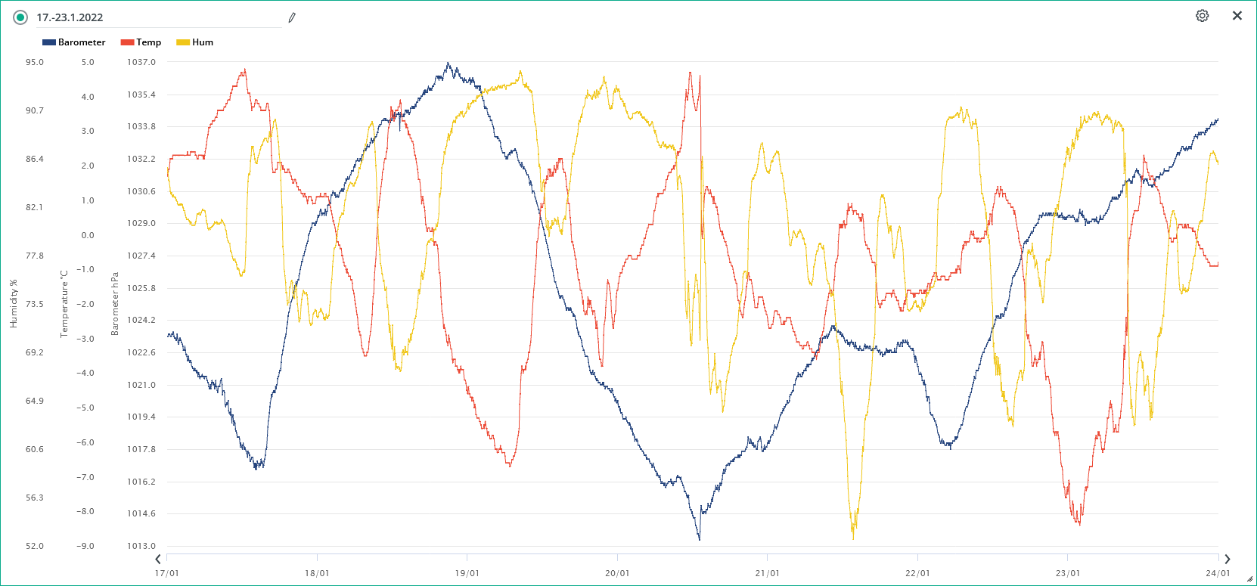This screenshot has height=586, width=1257.
Task: Click the resize grip in the bottom-right corner
Action: point(1249,579)
